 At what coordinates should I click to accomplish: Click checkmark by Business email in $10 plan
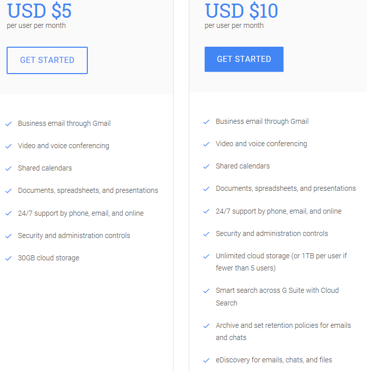[x=206, y=122]
